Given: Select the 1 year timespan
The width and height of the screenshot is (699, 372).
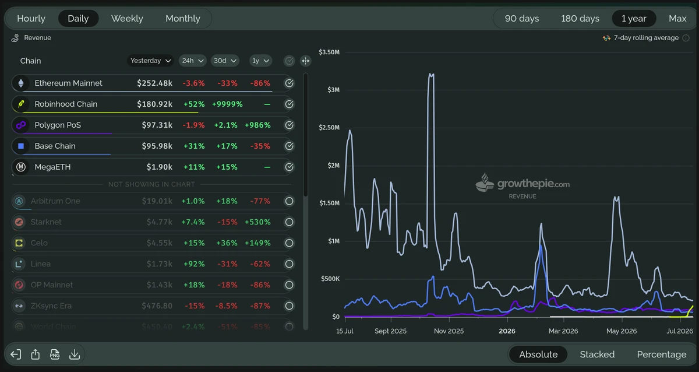Looking at the screenshot, I should coord(634,19).
